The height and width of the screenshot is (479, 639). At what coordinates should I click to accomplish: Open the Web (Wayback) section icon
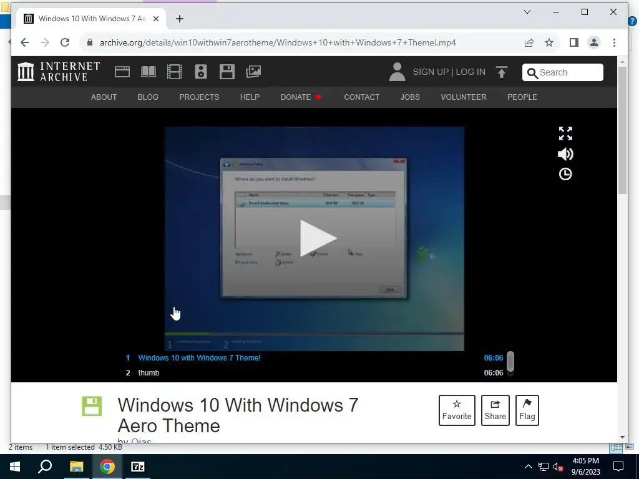(122, 72)
